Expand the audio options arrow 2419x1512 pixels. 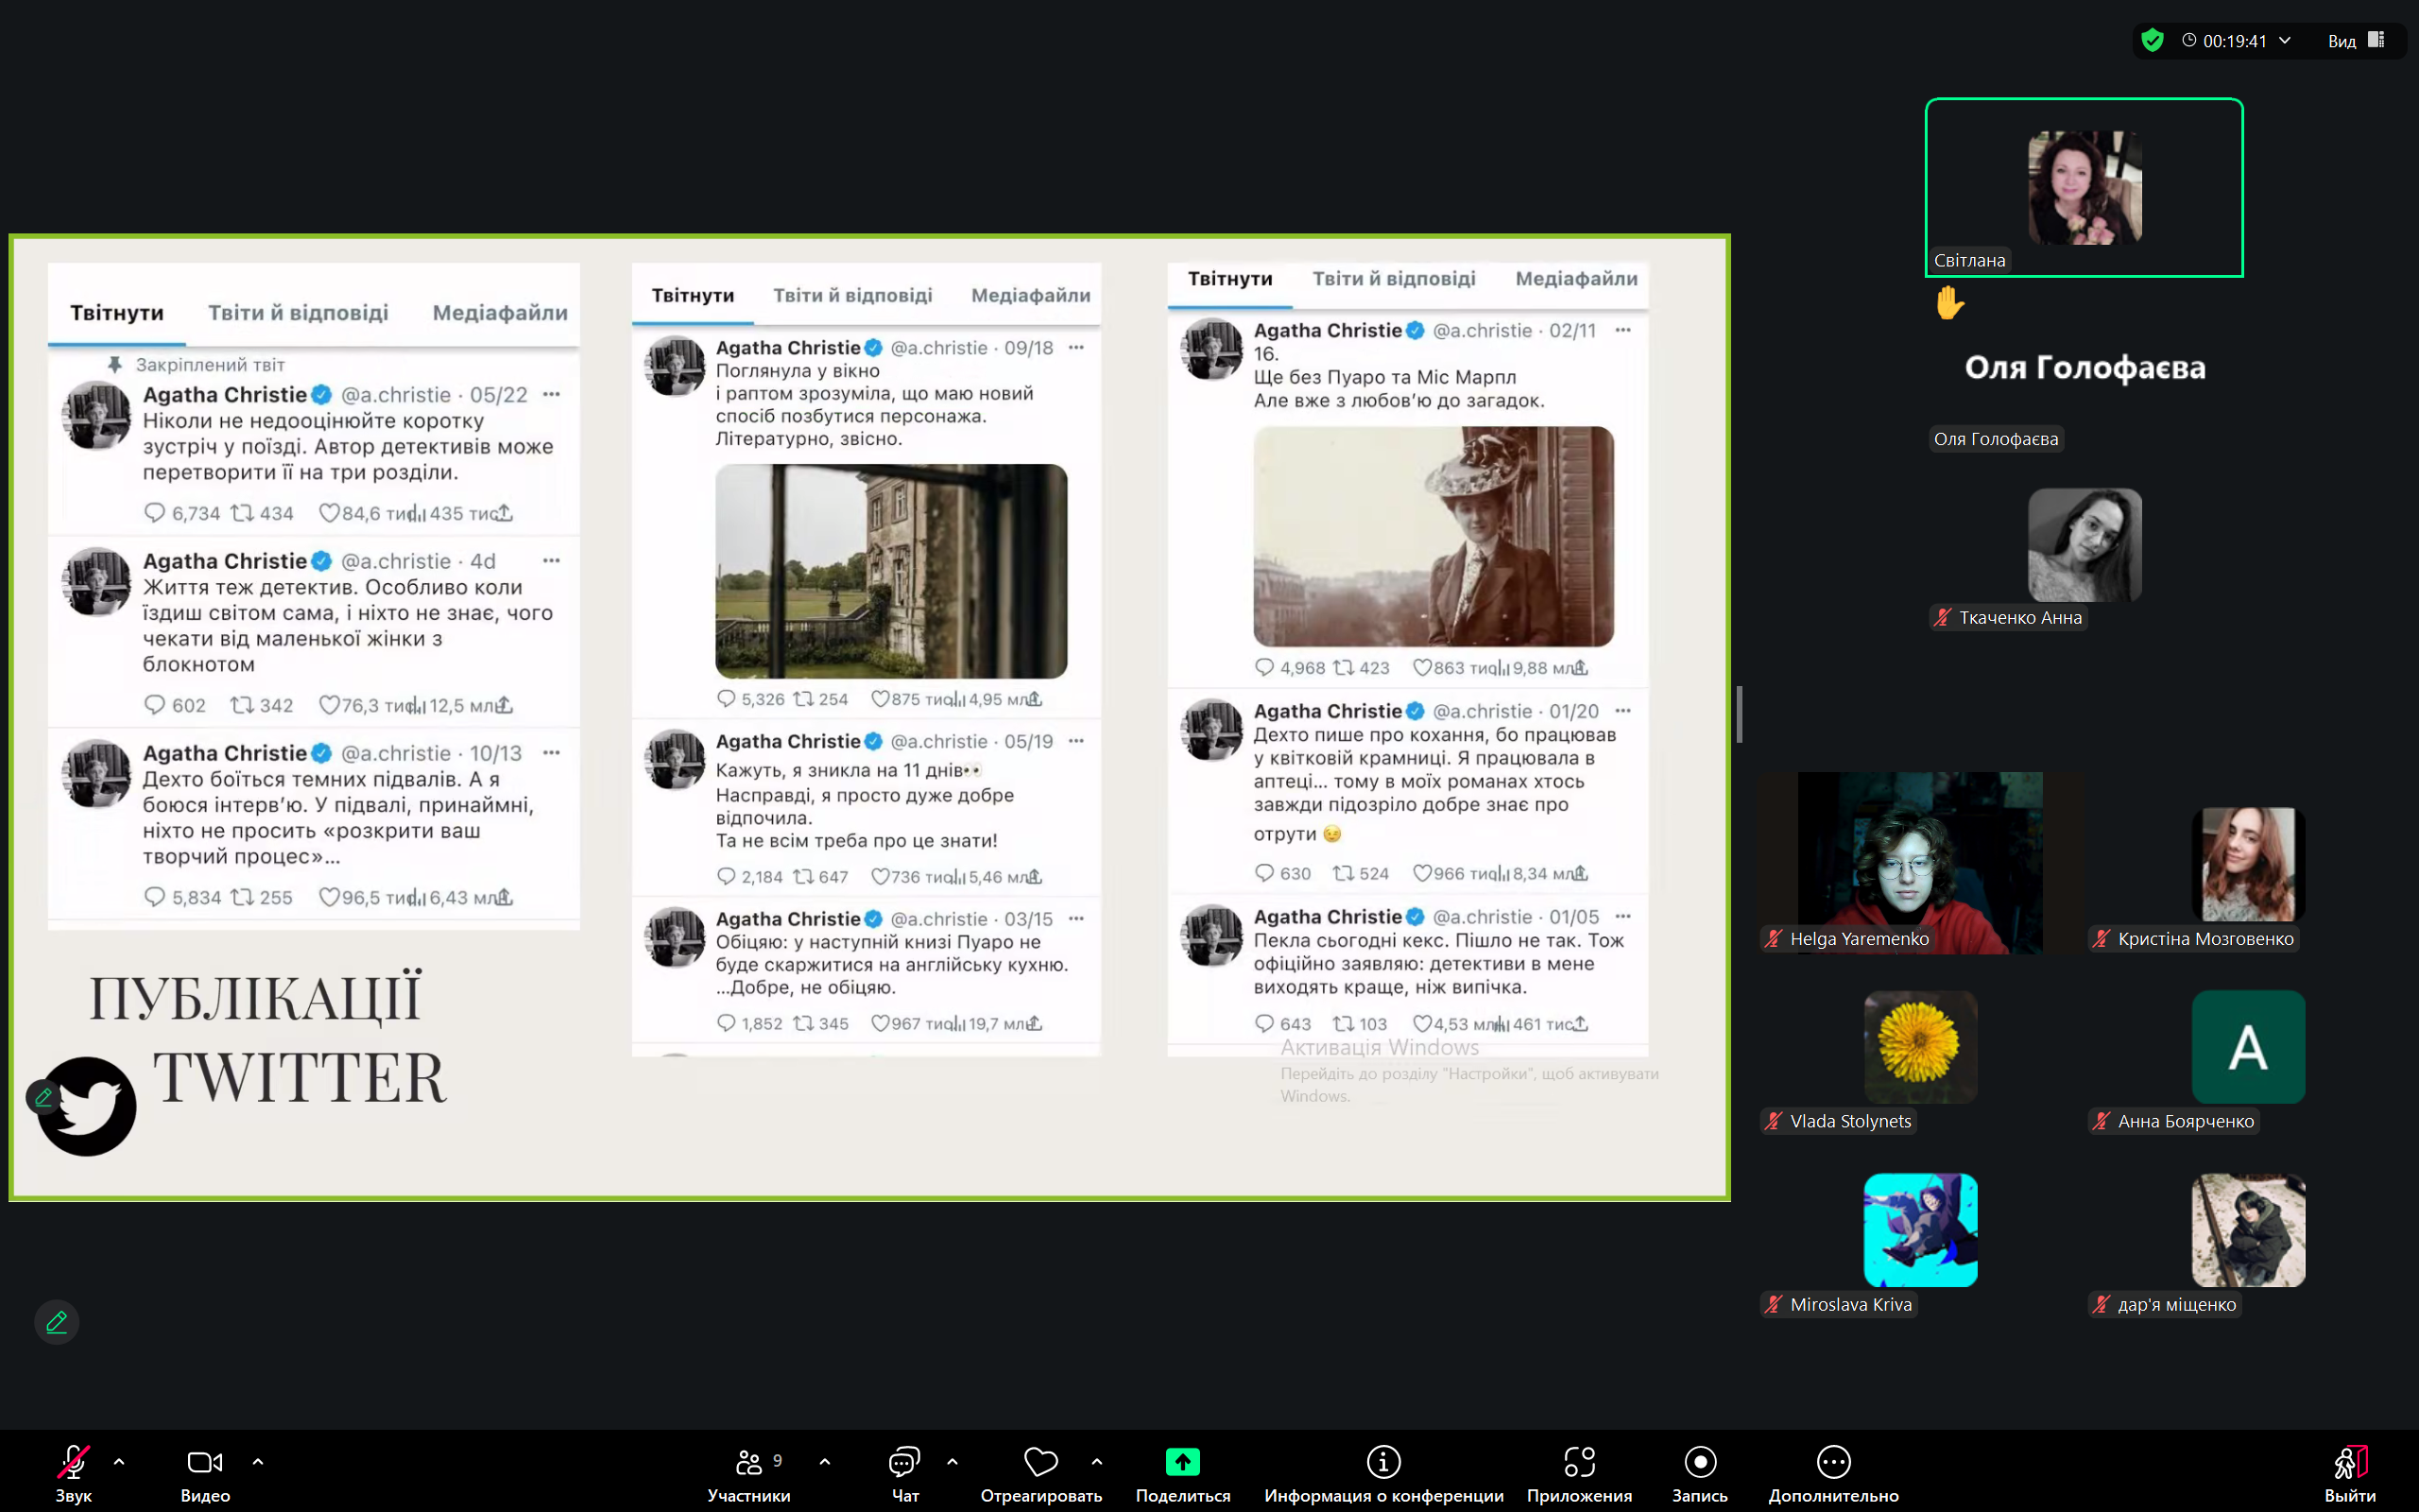pyautogui.click(x=119, y=1462)
